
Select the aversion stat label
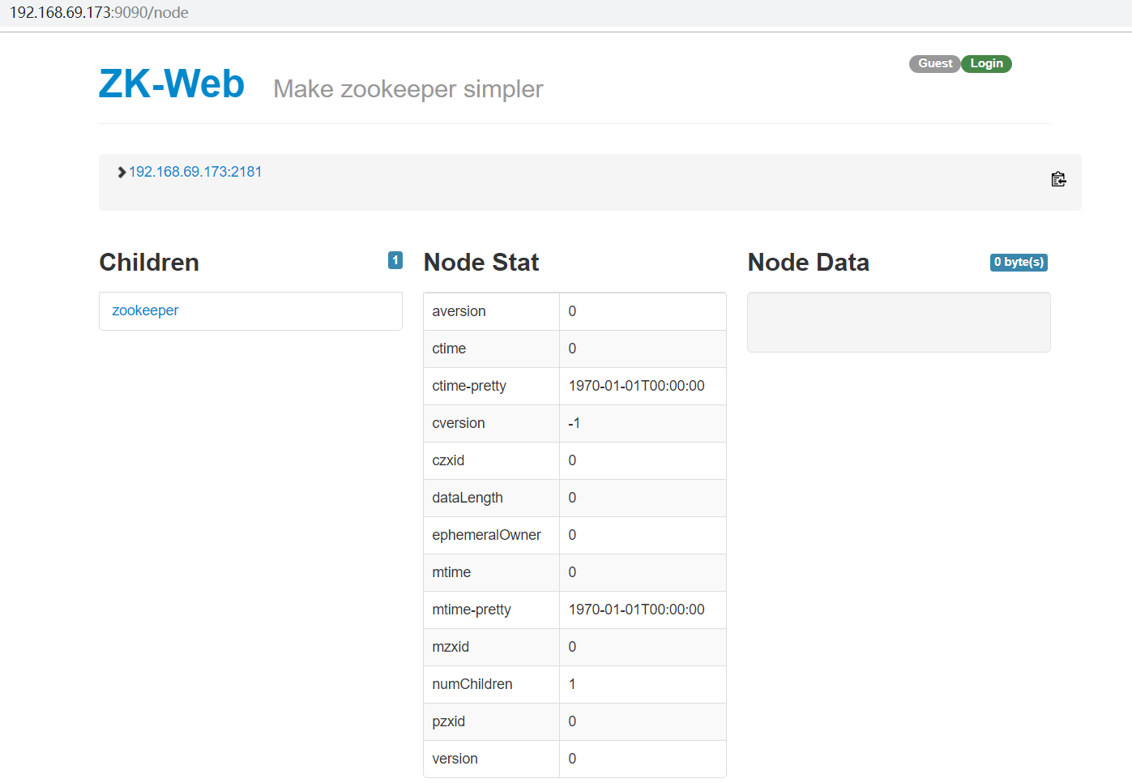click(459, 311)
